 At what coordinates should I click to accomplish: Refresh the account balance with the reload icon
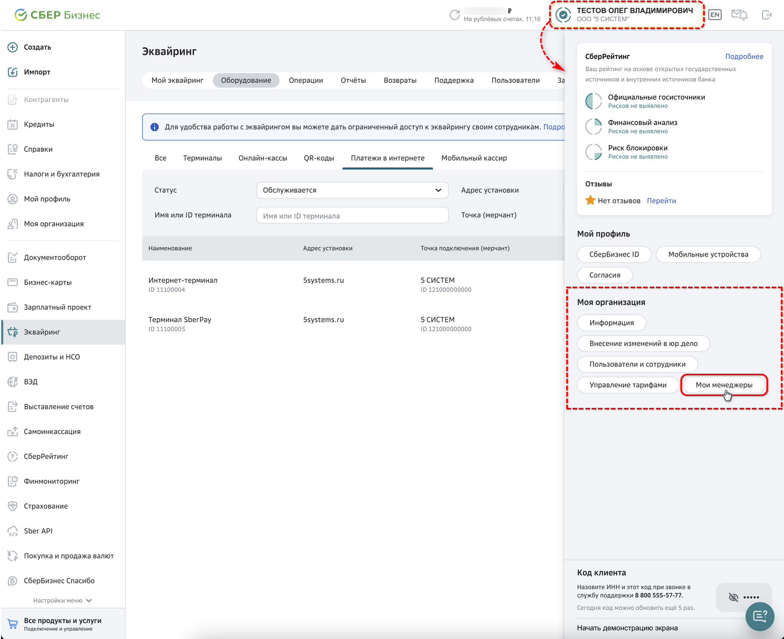455,15
